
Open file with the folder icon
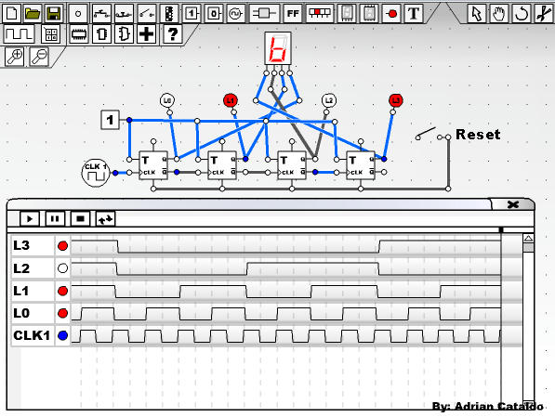pyautogui.click(x=33, y=14)
